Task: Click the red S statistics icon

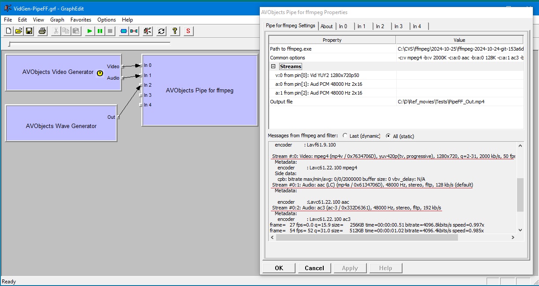Action: pyautogui.click(x=188, y=31)
